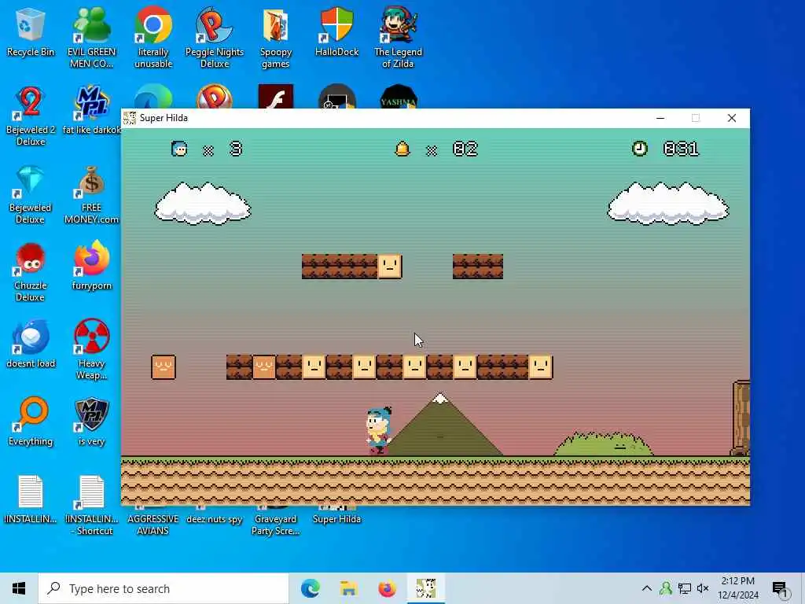Open File Explorer from the taskbar
The width and height of the screenshot is (805, 604).
[x=348, y=588]
